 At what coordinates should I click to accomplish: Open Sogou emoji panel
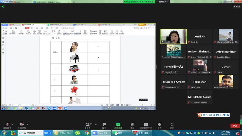tap(211, 115)
